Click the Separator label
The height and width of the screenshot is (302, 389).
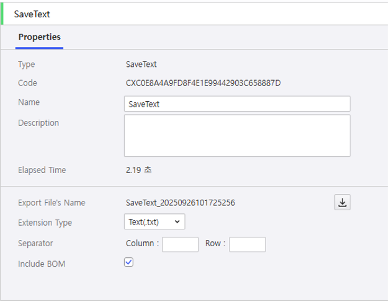(x=35, y=244)
